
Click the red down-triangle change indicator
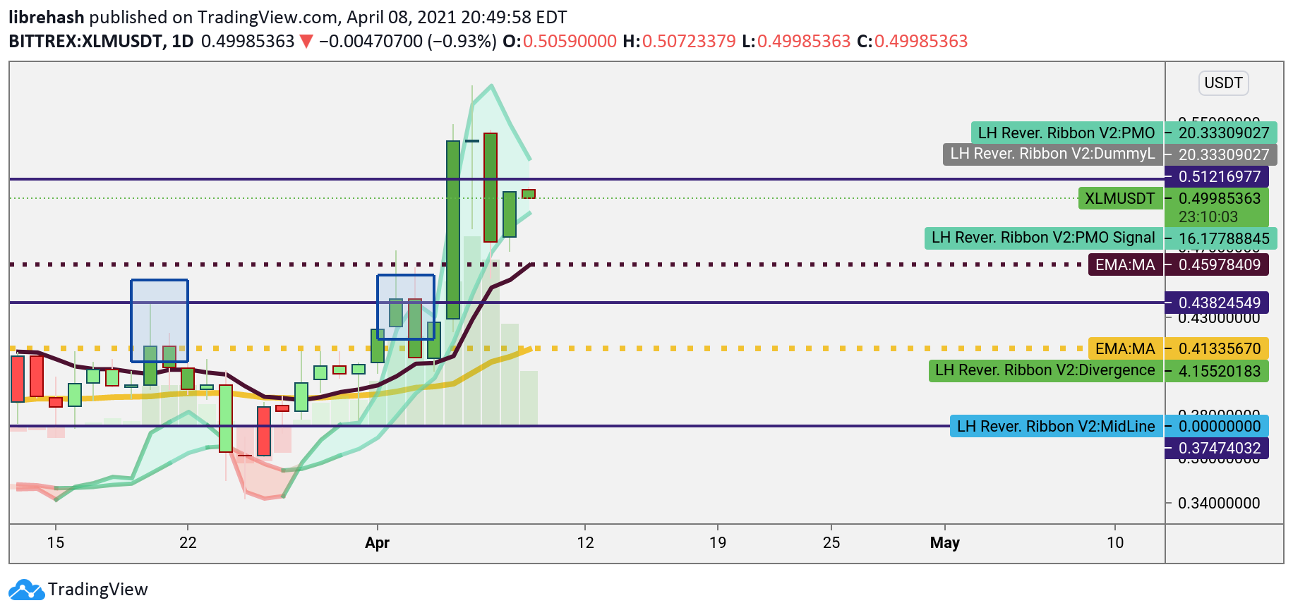[x=306, y=42]
